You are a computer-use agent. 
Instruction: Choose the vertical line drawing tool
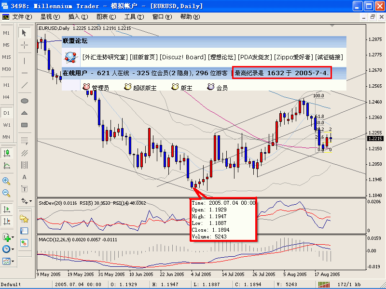(x=25, y=61)
